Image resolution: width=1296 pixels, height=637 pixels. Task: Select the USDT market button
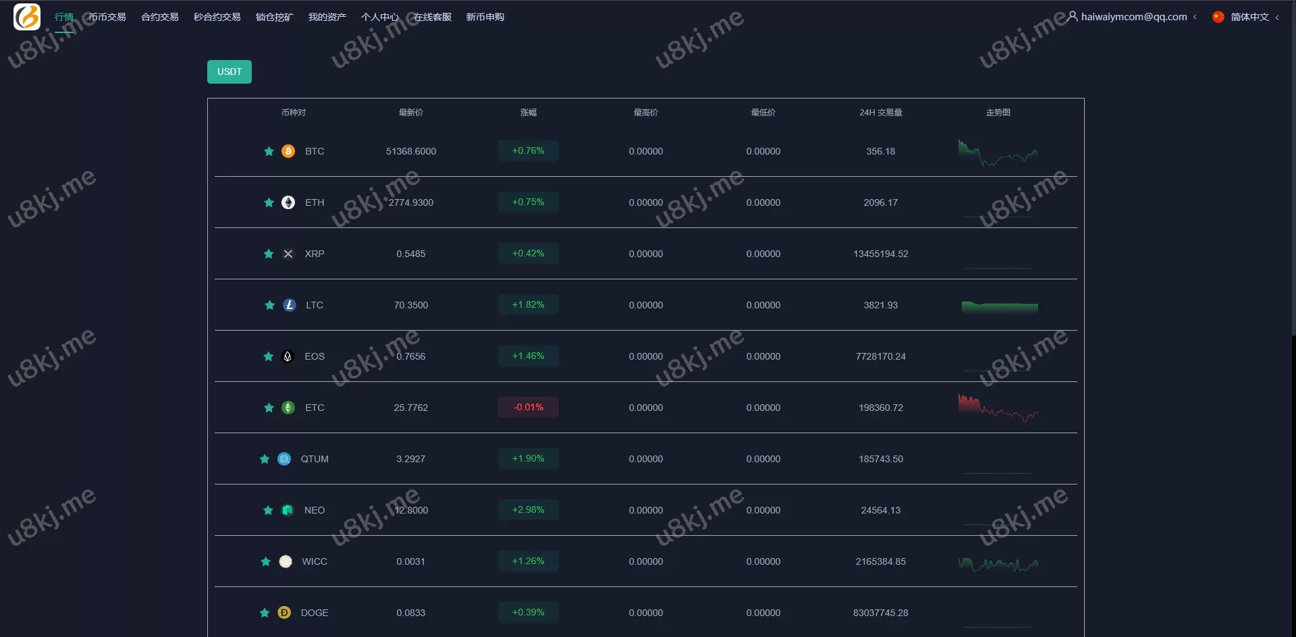click(x=230, y=72)
